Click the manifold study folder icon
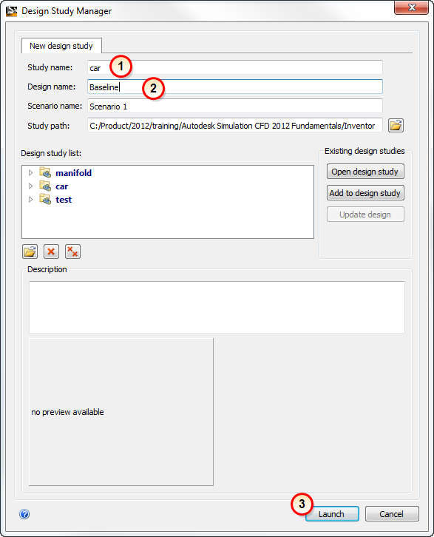The image size is (434, 537). click(x=45, y=172)
